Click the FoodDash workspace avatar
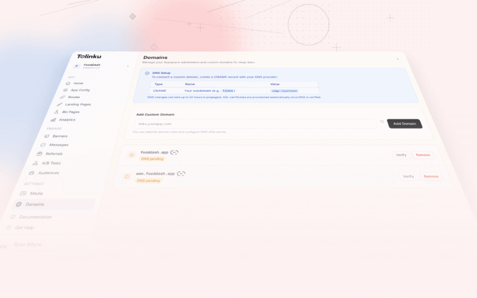The image size is (477, 298). tap(76, 66)
